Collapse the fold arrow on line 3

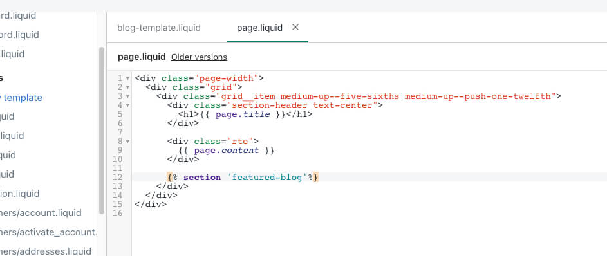point(127,96)
